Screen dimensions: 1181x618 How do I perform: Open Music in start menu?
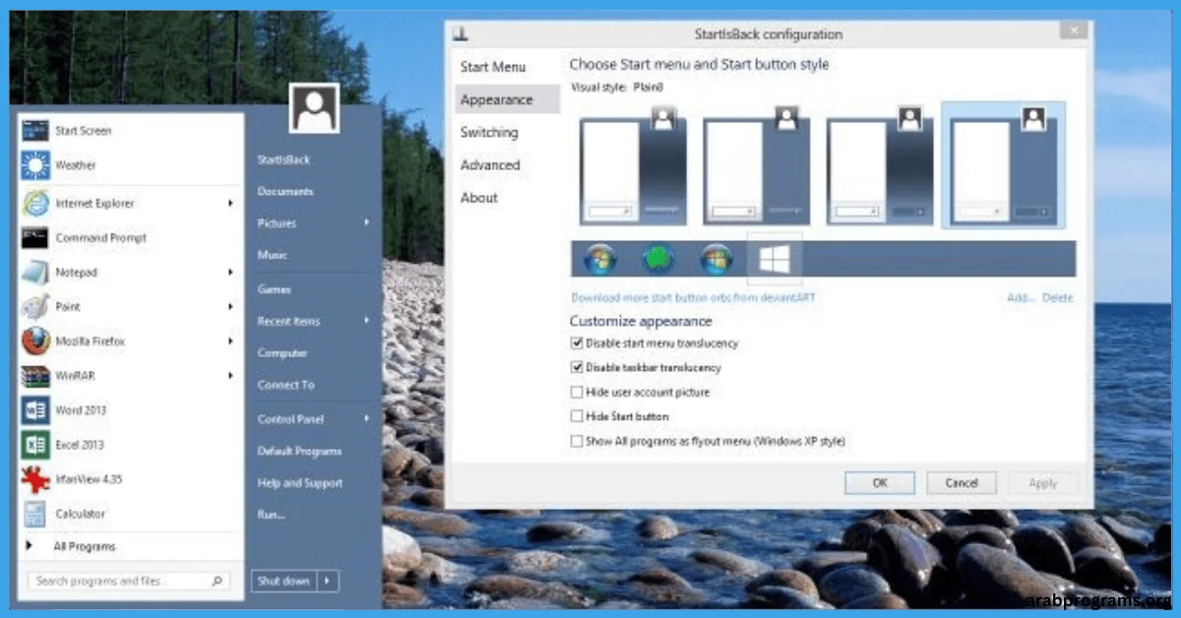pos(273,255)
